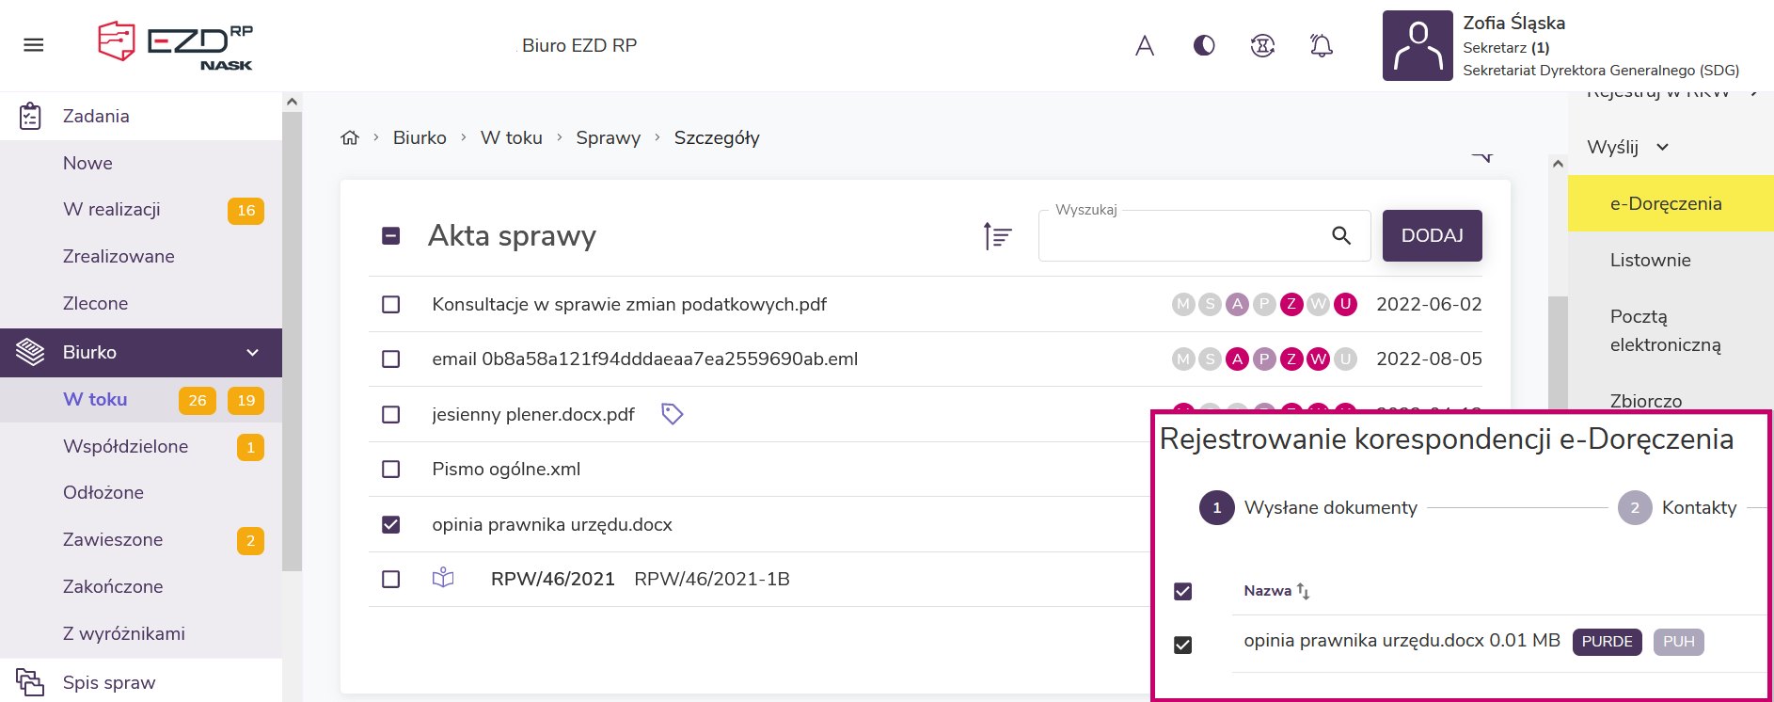Uncheck the opinia prawnika urzędu.docx checkbox in Akta sprawy
The height and width of the screenshot is (702, 1774).
click(391, 525)
